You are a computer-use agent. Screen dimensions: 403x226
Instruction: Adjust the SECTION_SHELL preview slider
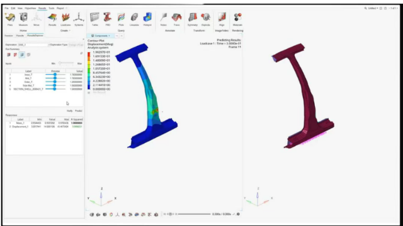55,89
